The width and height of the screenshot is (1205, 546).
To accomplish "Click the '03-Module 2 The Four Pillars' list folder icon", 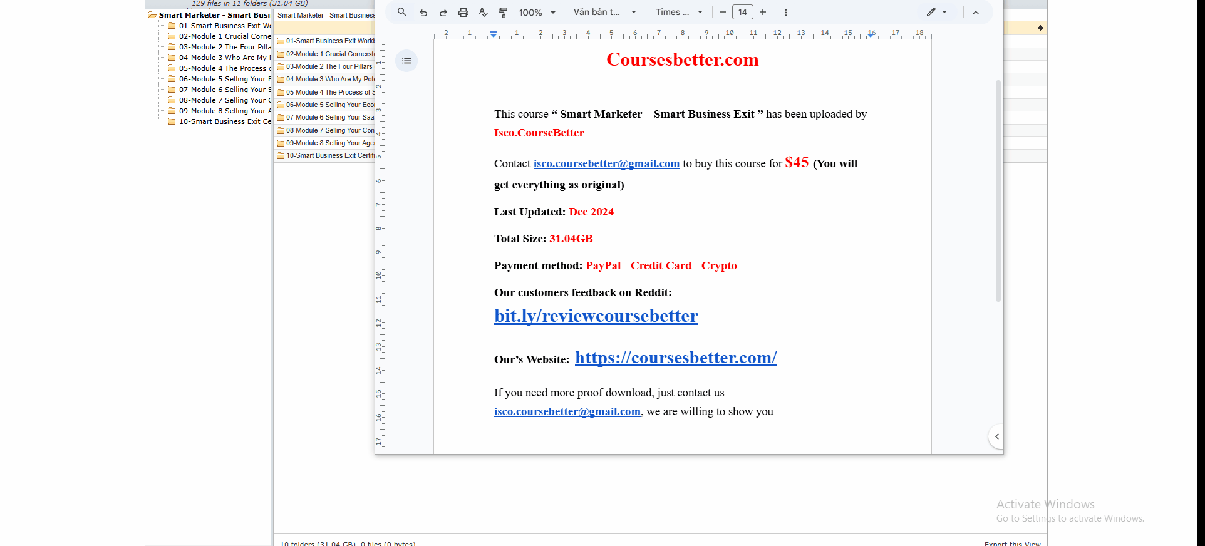I will point(281,67).
